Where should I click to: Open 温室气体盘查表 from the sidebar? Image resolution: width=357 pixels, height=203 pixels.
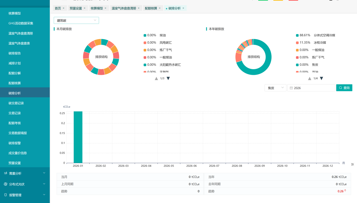point(19,43)
